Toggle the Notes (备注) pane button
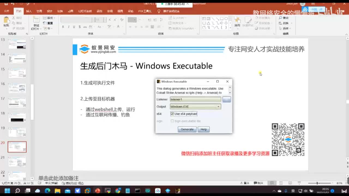 [245, 183]
